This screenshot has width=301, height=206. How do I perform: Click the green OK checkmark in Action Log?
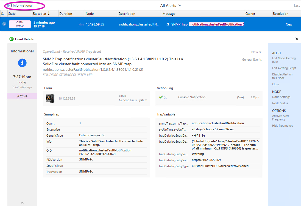[x=161, y=97]
